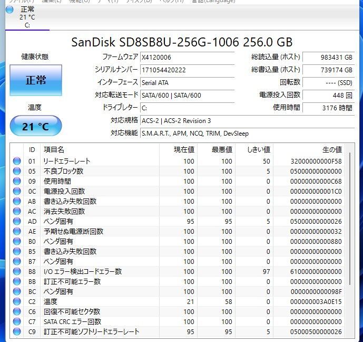Click the 現在値 column header
The width and height of the screenshot is (363, 342).
(178, 149)
